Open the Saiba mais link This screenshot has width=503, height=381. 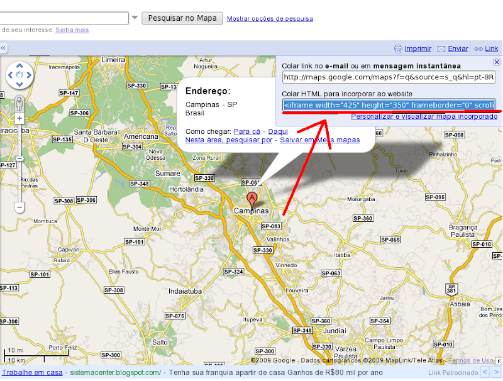click(x=72, y=30)
